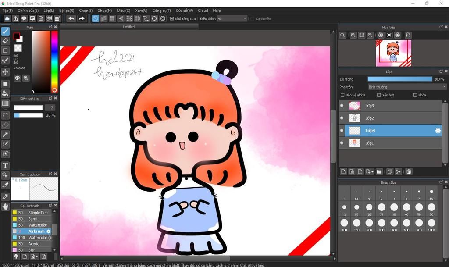The image size is (449, 267).
Task: Open snap settings gear in the toolbar
Action: [x=163, y=18]
